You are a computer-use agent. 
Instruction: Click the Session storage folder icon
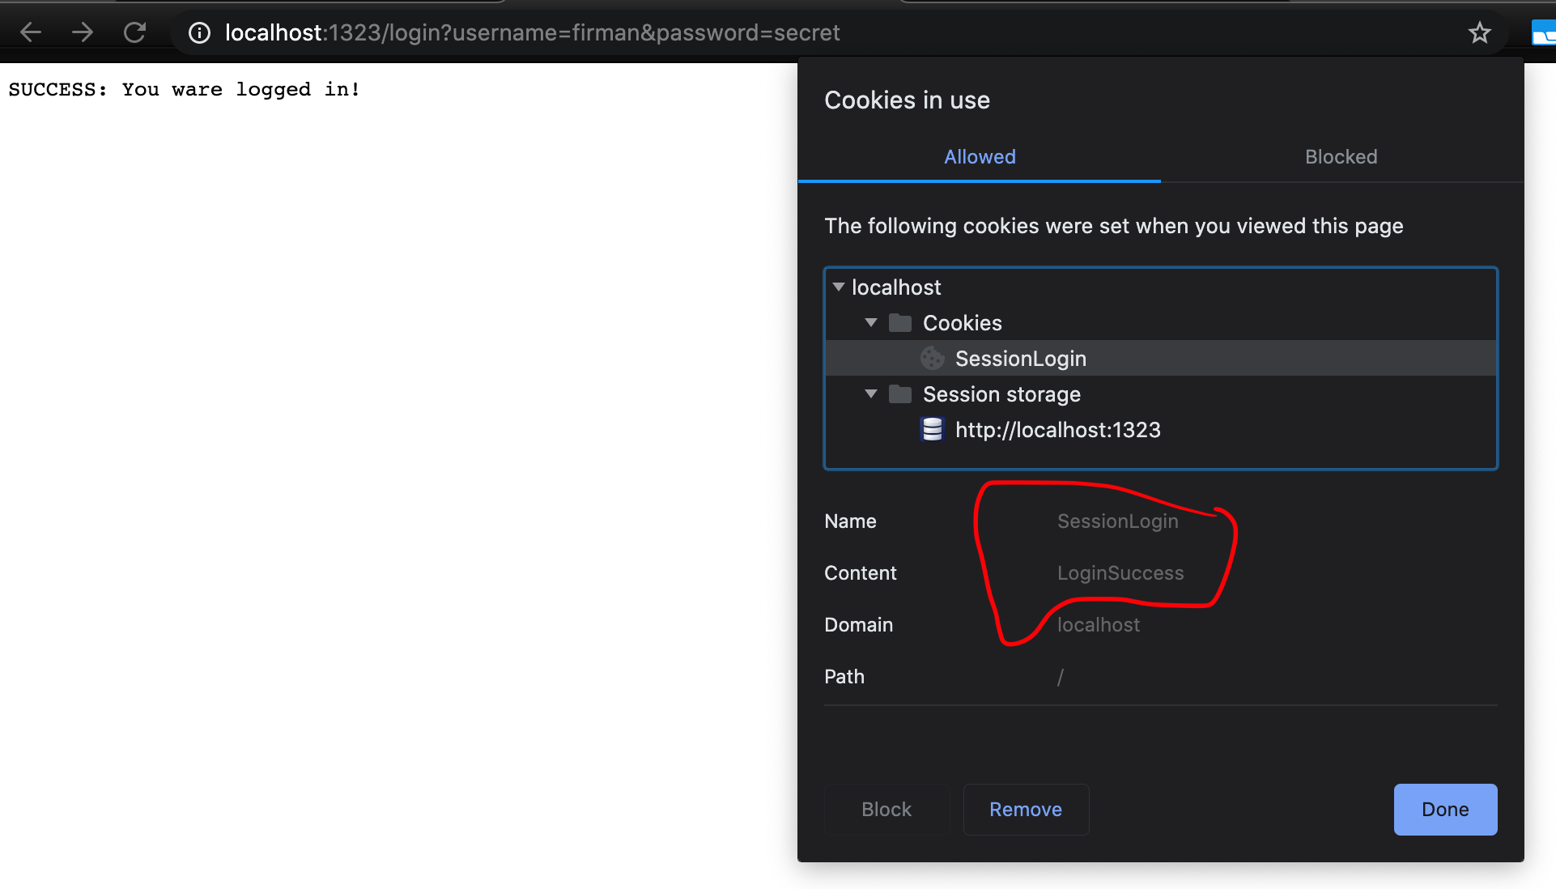click(x=899, y=394)
